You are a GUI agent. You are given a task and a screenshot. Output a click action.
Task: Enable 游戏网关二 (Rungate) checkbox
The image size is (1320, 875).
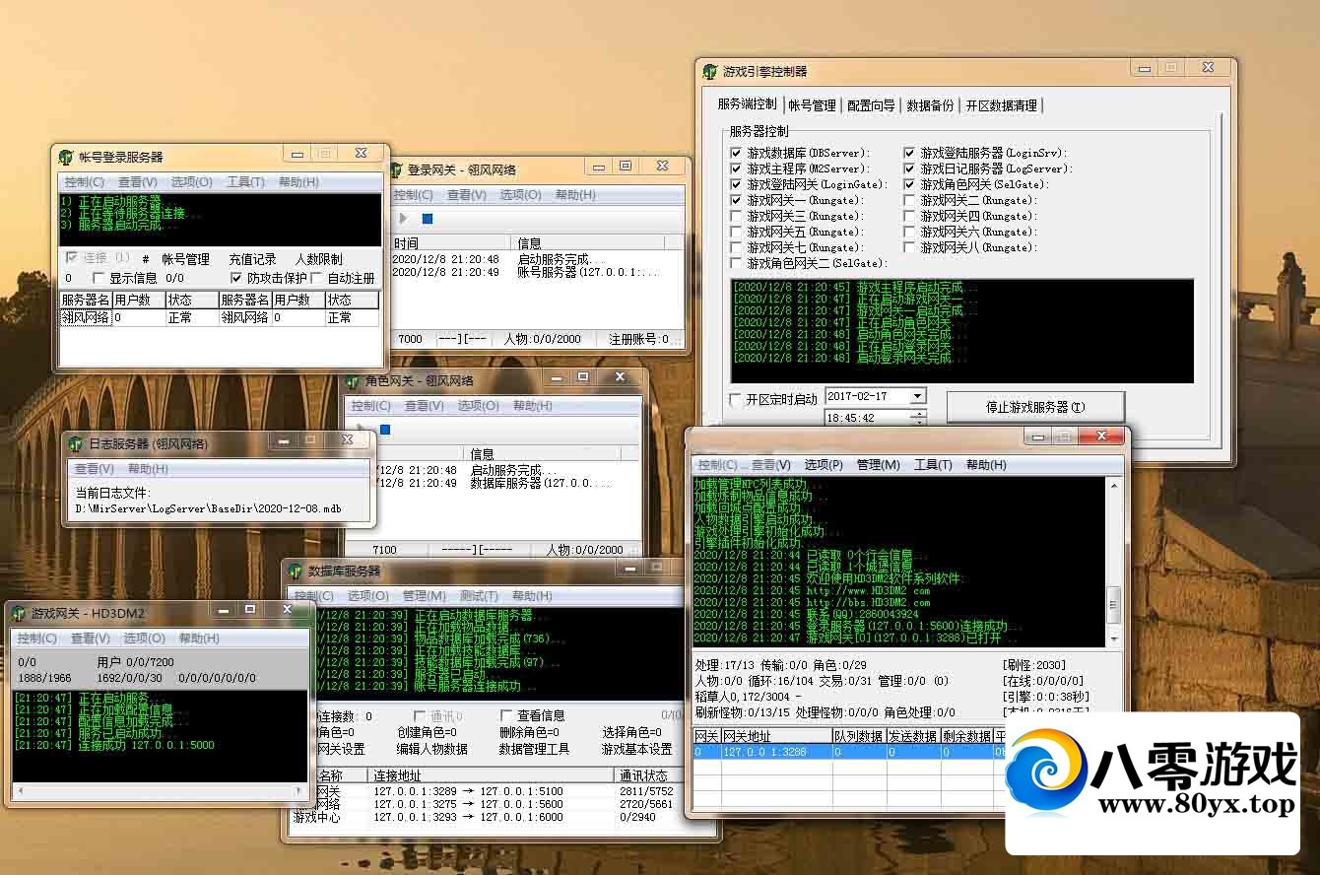[x=909, y=200]
